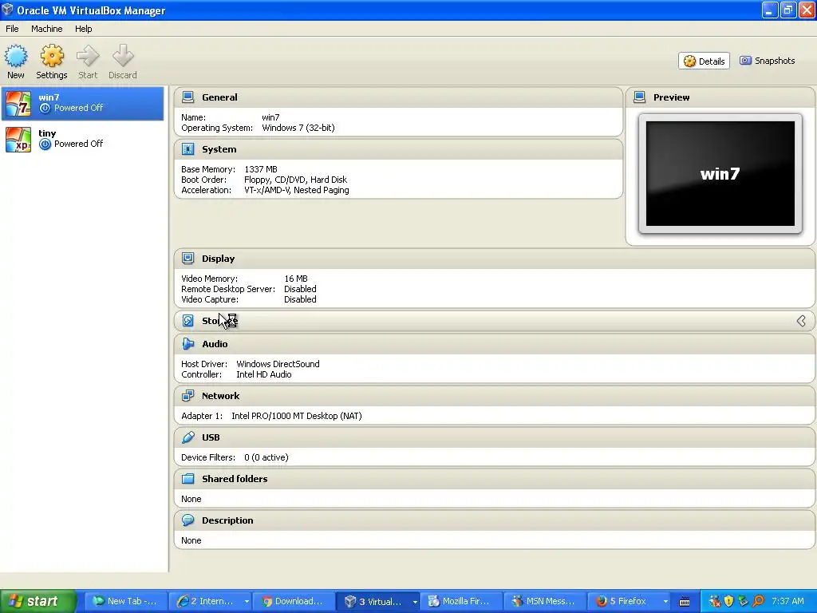Screen dimensions: 817x613
Task: Click the System section heading
Action: tap(219, 149)
